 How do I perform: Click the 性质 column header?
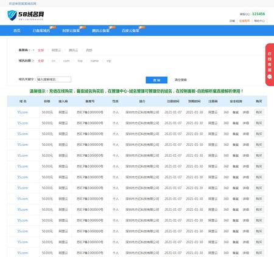115,101
